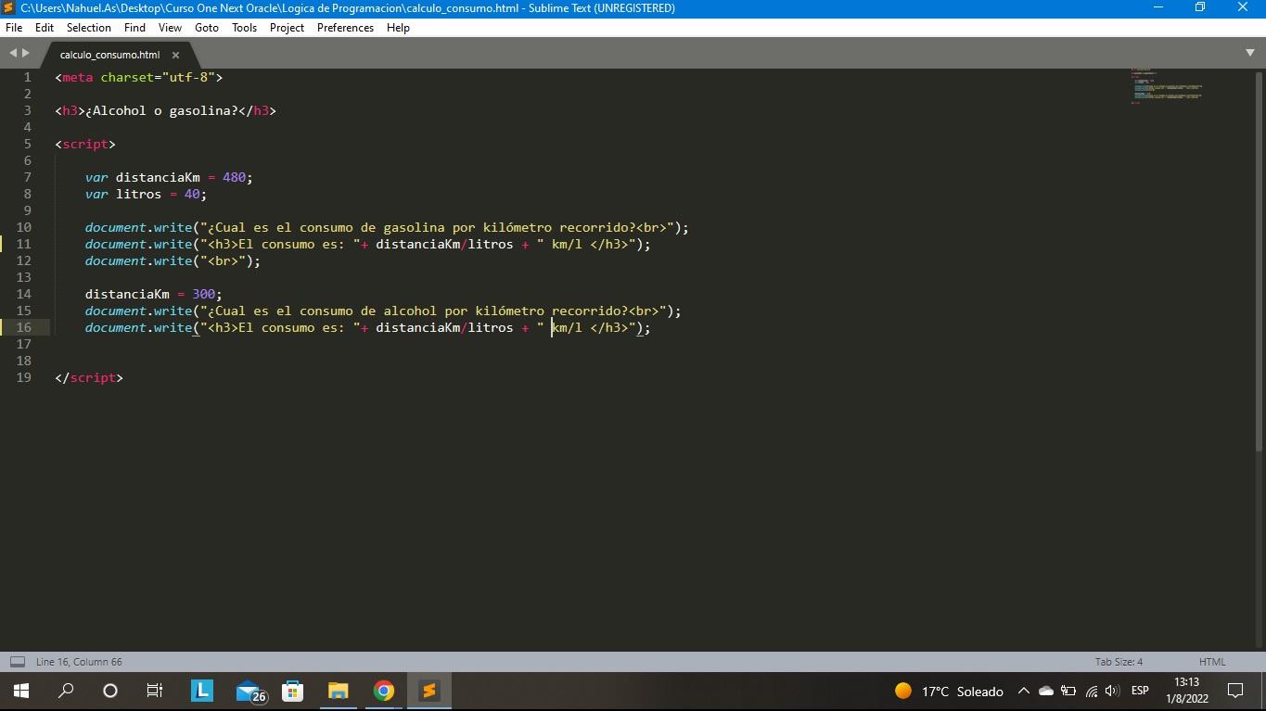Check the battery status tray icon
The width and height of the screenshot is (1266, 711).
click(1068, 691)
